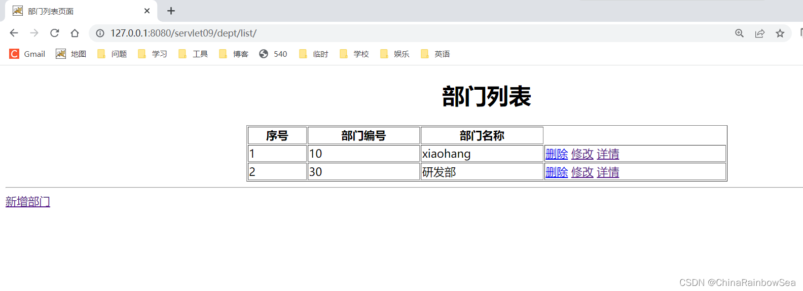The width and height of the screenshot is (803, 291).
Task: Open the 地图 bookmark
Action: pyautogui.click(x=71, y=54)
